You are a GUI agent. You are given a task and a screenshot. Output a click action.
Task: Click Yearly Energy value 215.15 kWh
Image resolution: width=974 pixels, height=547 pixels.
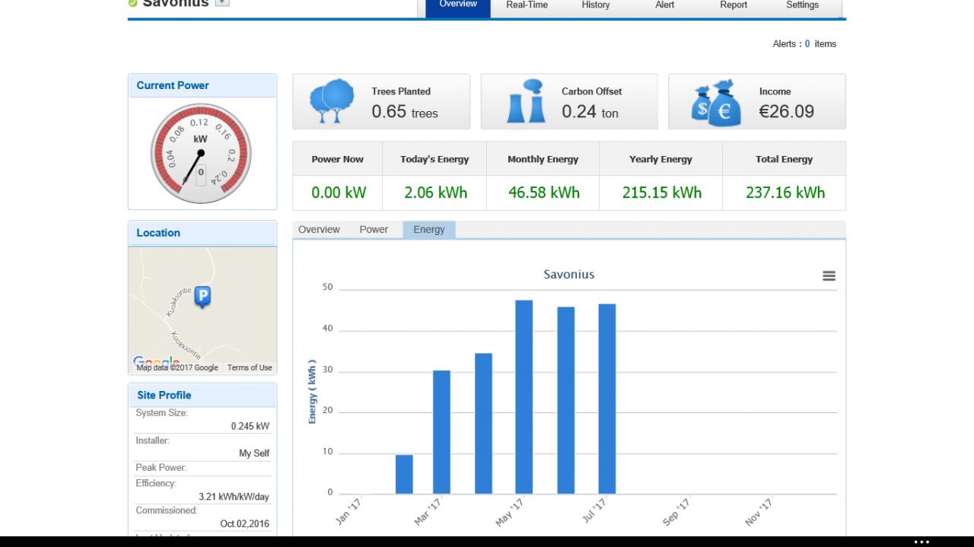point(662,192)
